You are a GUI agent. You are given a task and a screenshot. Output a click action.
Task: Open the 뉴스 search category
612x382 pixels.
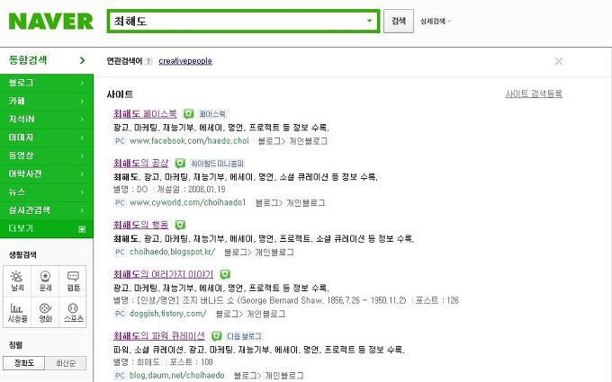click(47, 192)
